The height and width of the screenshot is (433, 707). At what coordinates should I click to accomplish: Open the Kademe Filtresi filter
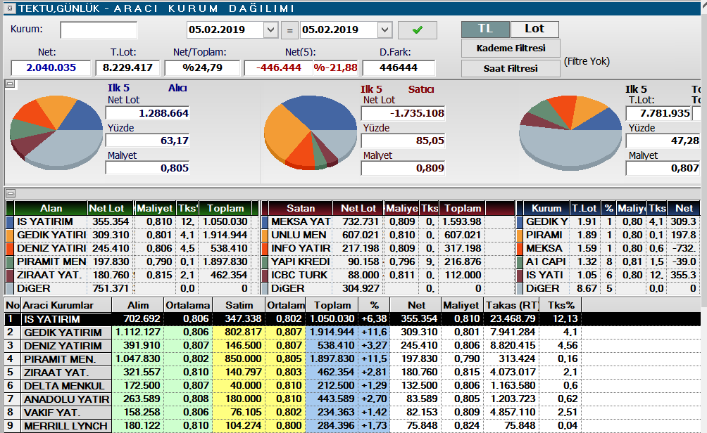(x=511, y=49)
